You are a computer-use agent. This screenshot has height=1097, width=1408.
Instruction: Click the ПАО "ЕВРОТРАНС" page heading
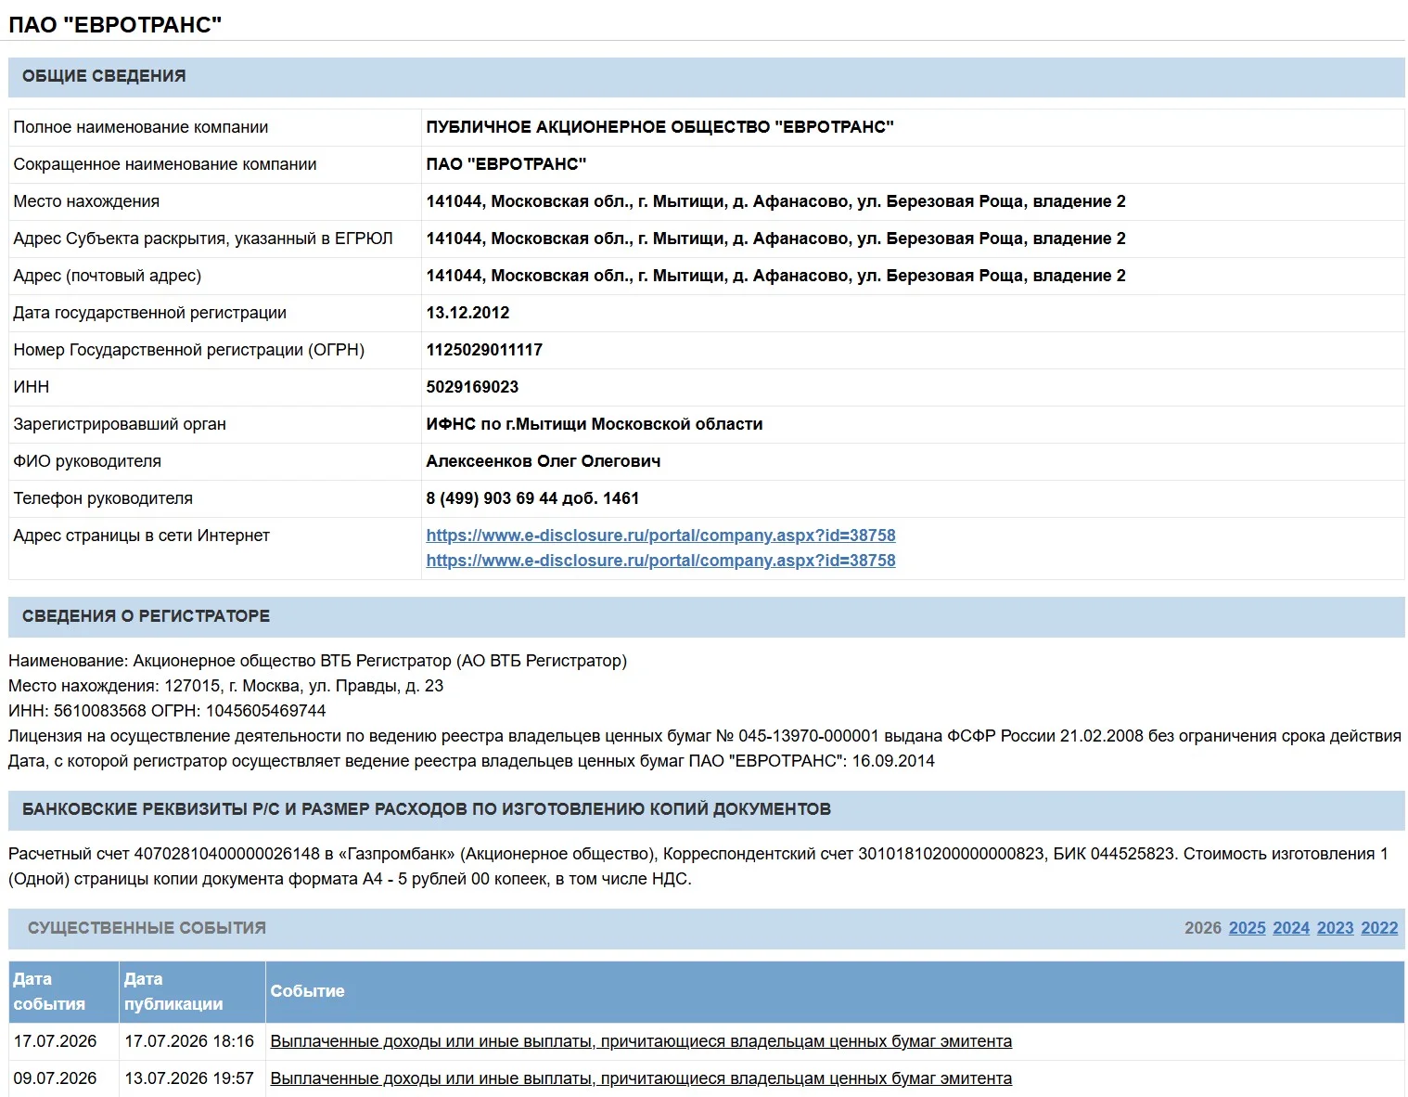pos(115,24)
